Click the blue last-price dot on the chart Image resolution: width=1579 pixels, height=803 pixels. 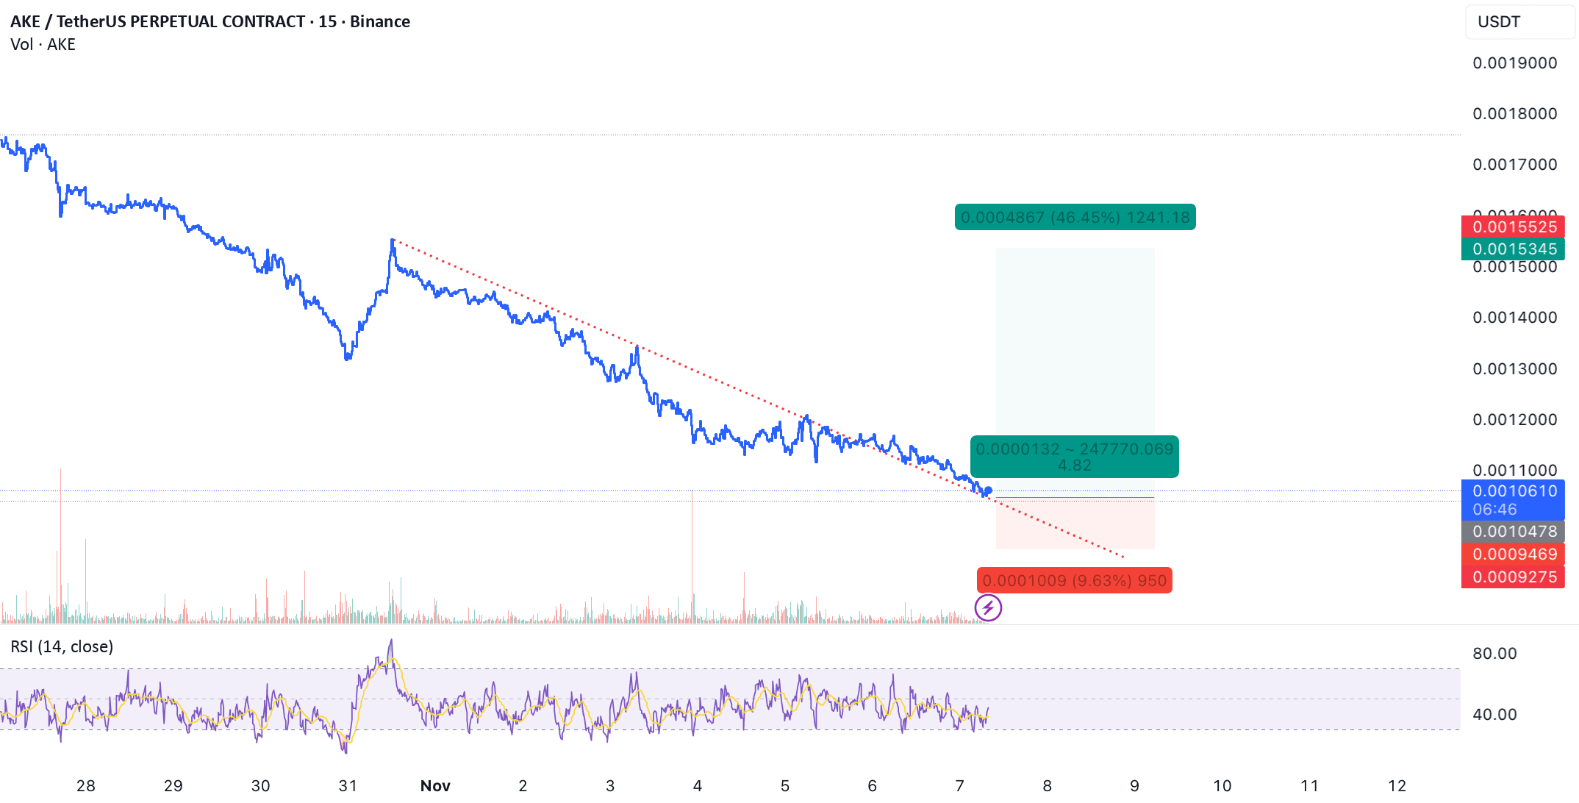point(989,490)
